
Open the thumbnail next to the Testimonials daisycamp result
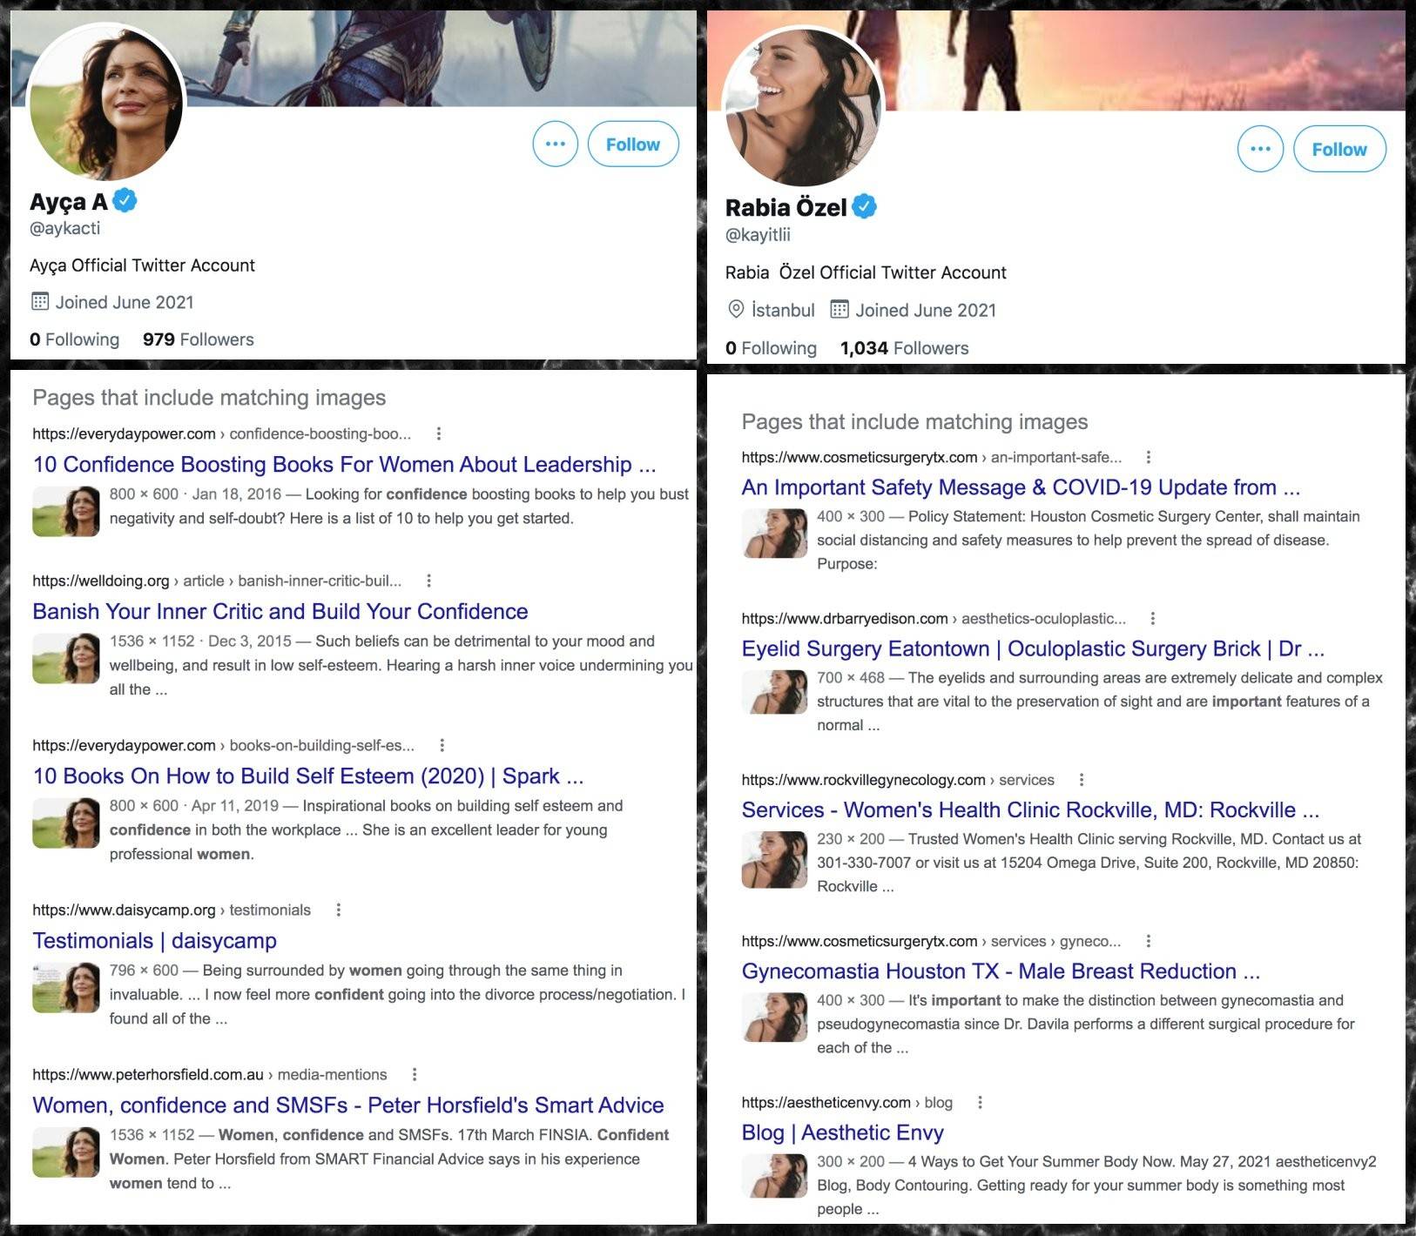tap(66, 988)
